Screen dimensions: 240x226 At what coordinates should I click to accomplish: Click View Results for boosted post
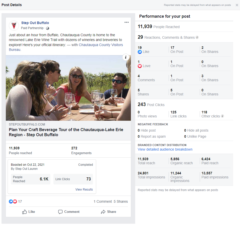pyautogui.click(x=84, y=189)
